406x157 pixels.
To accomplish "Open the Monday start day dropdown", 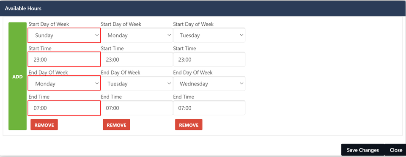I will pos(137,35).
